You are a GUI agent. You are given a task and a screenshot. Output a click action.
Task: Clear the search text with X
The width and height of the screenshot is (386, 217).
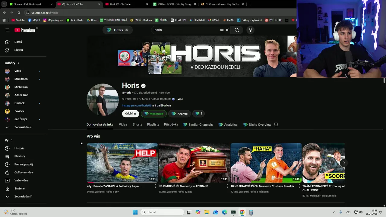click(227, 30)
